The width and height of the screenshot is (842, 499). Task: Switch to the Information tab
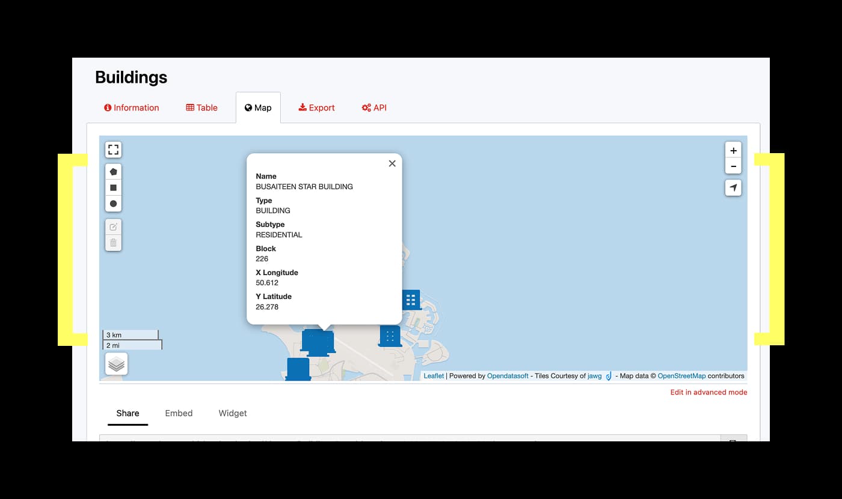coord(131,108)
